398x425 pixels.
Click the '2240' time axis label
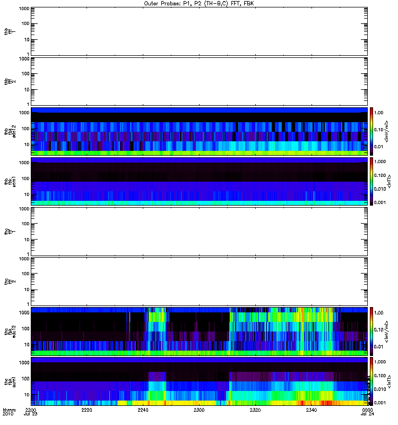143,410
